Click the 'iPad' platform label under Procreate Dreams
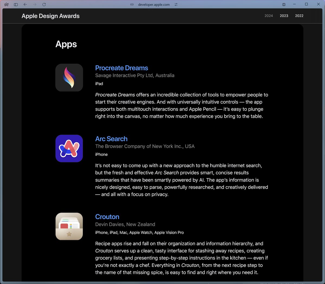 tap(99, 84)
